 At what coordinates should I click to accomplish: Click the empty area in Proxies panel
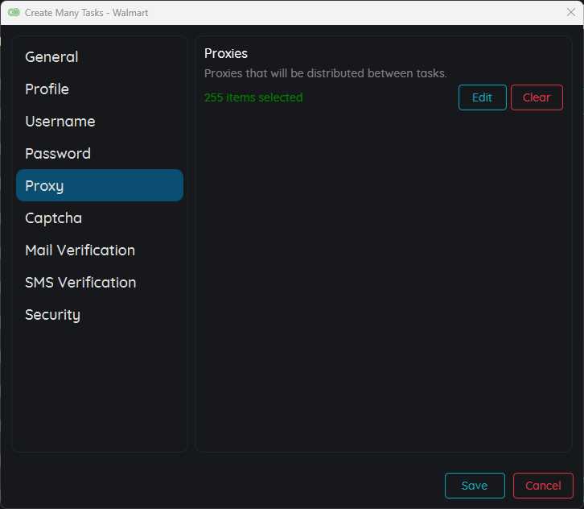[x=383, y=282]
